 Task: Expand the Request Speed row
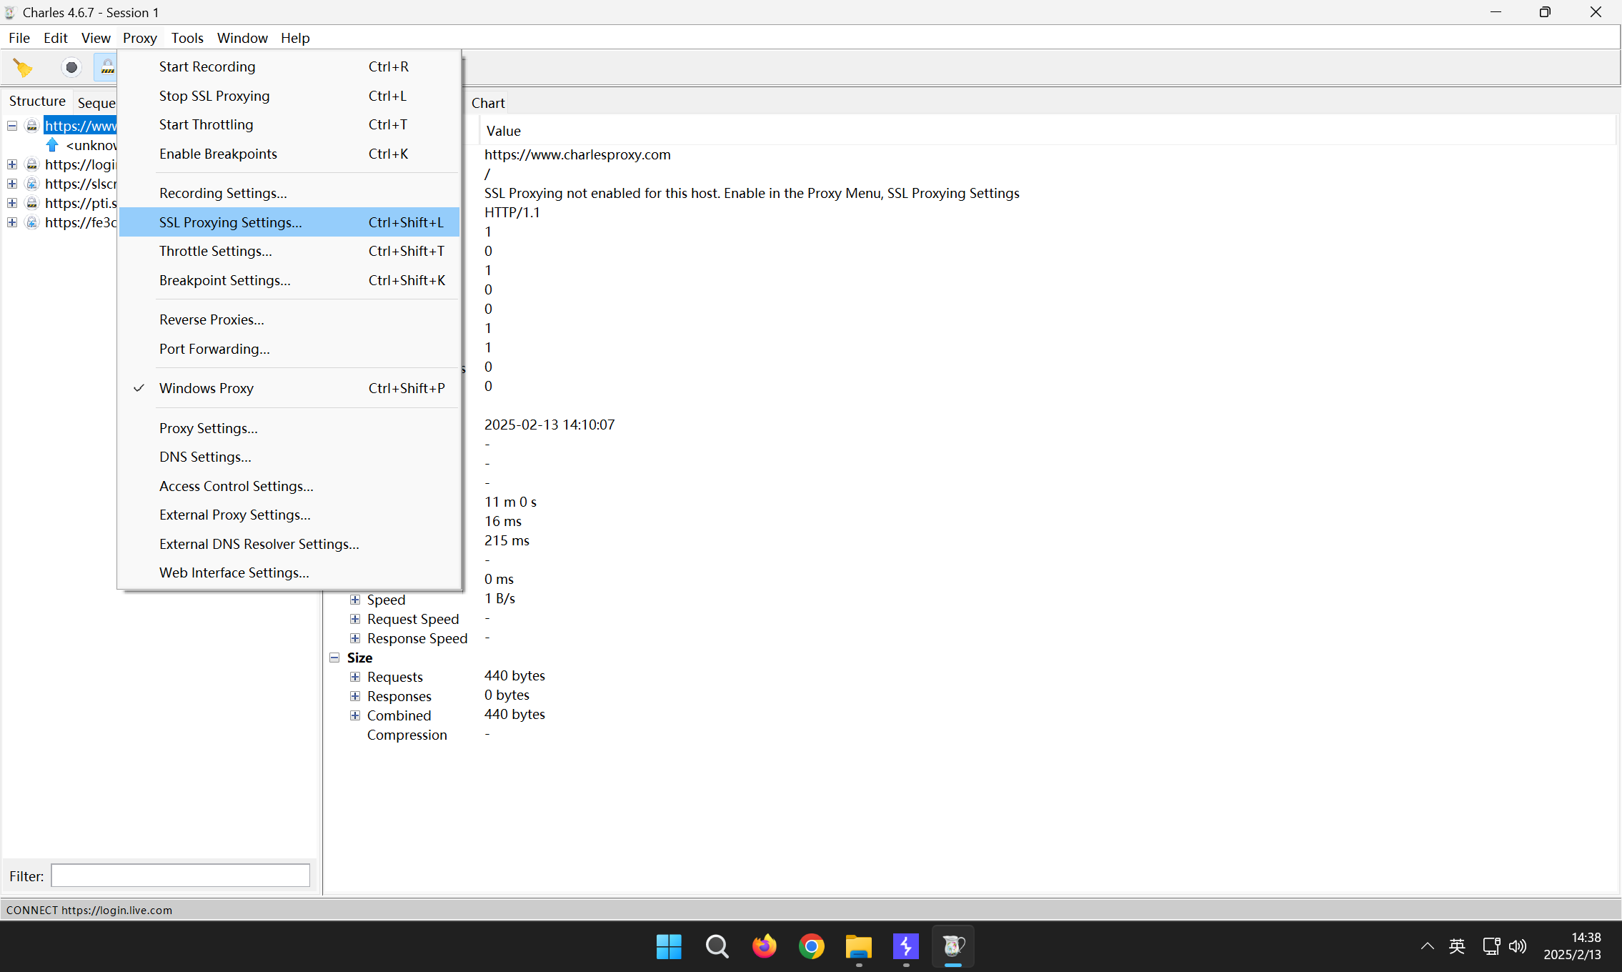(x=355, y=619)
